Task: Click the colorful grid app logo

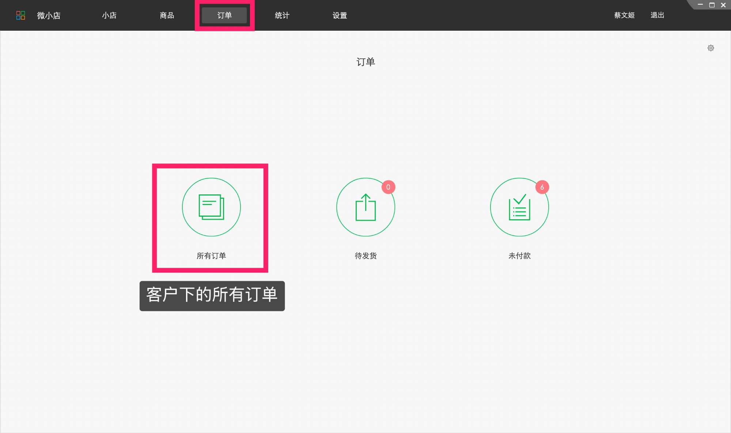Action: pyautogui.click(x=21, y=15)
